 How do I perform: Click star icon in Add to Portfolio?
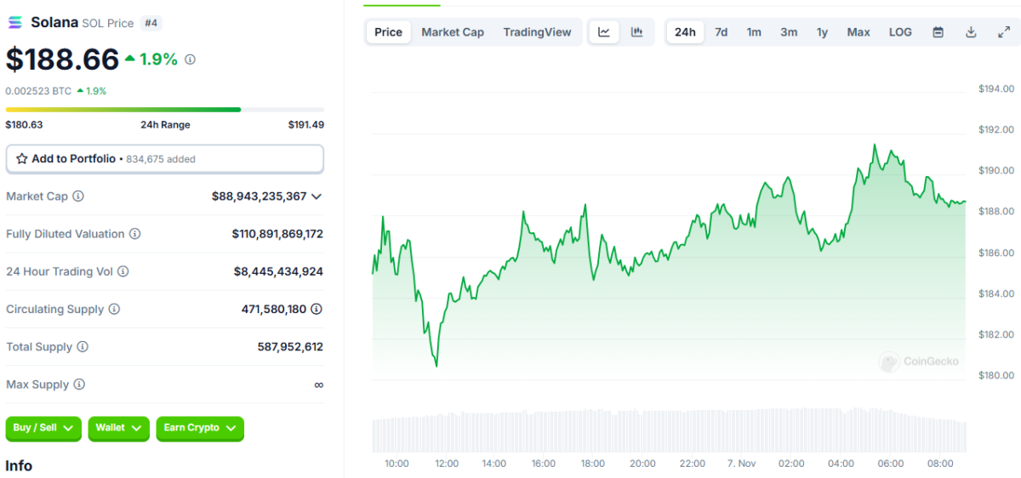point(22,159)
